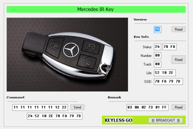The width and height of the screenshot is (193, 129).
Task: Click the Status label
Action: (147, 47)
